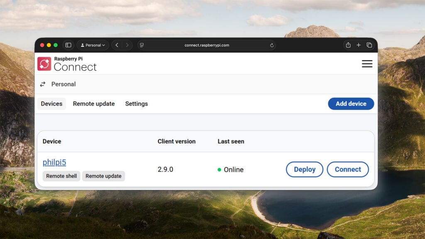This screenshot has width=425, height=239.
Task: Open a new Safari tab
Action: (x=359, y=45)
